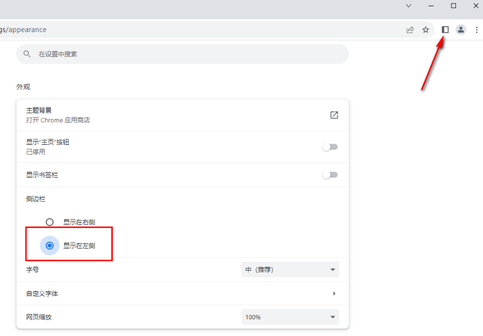Close the Chrome window
Viewport: 483px width, 336px height.
(476, 6)
